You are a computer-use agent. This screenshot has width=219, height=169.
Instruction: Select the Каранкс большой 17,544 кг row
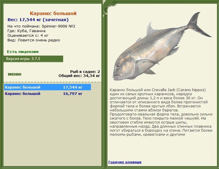[x=48, y=87]
